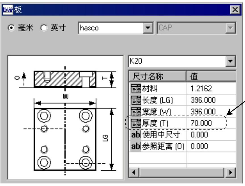The width and height of the screenshot is (245, 186).
Task: Open the hasco supplier dropdown
Action: (148, 28)
